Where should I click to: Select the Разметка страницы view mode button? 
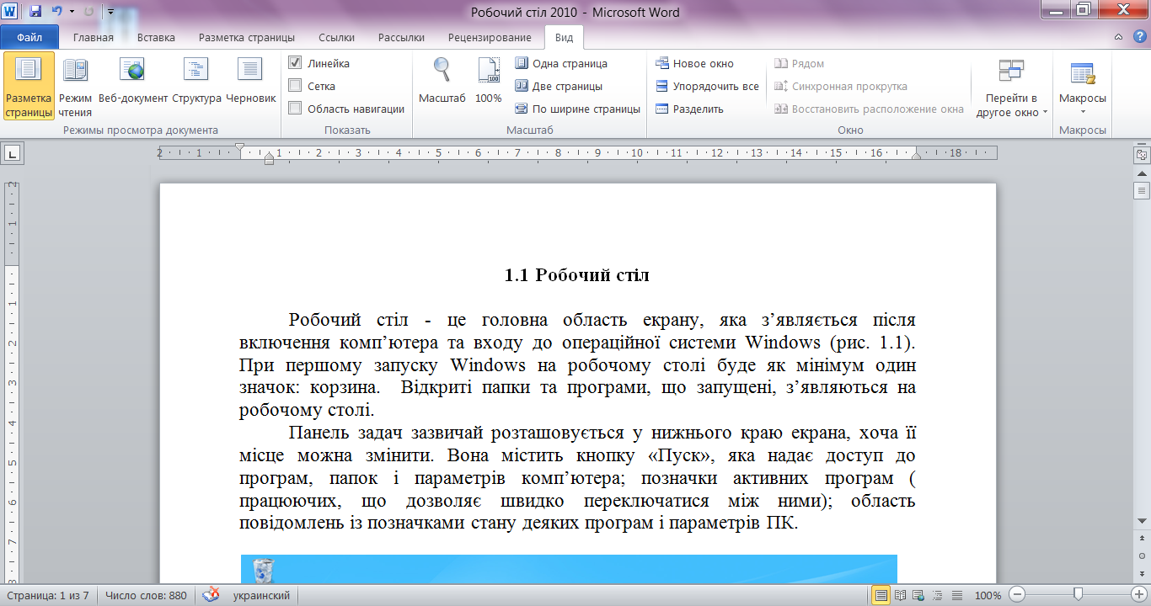(29, 87)
